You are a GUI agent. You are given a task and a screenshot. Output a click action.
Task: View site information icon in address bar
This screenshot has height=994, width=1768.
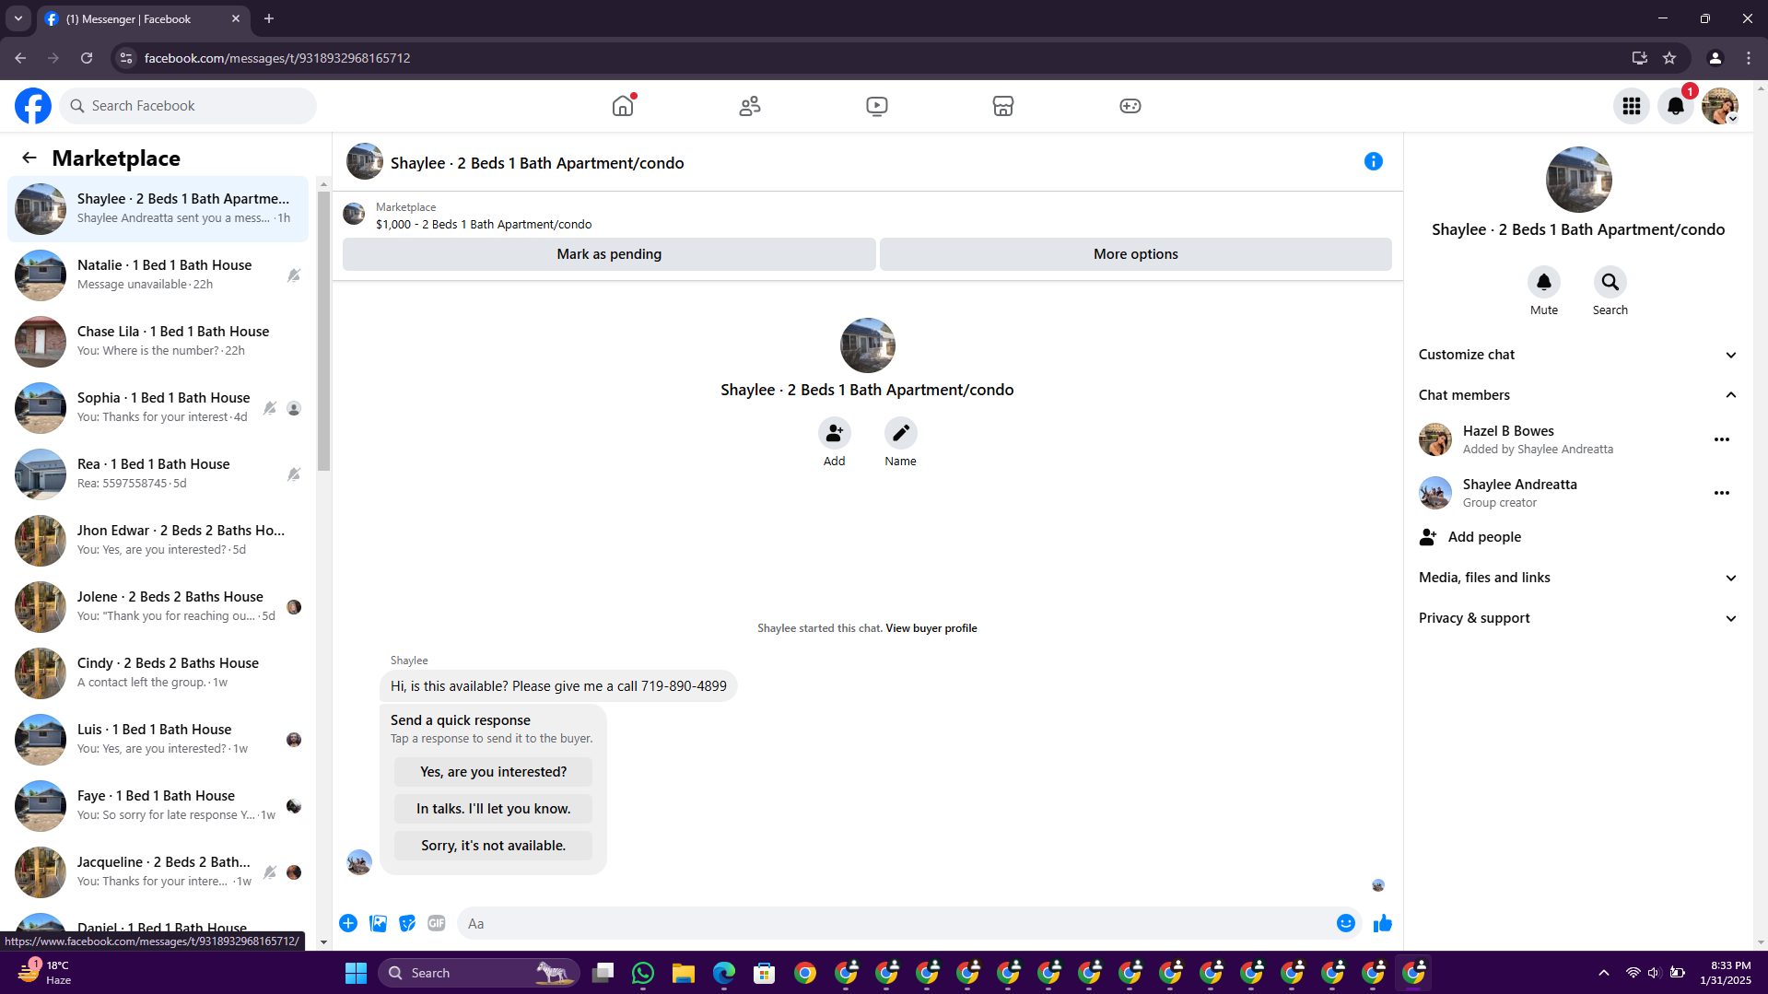point(126,58)
